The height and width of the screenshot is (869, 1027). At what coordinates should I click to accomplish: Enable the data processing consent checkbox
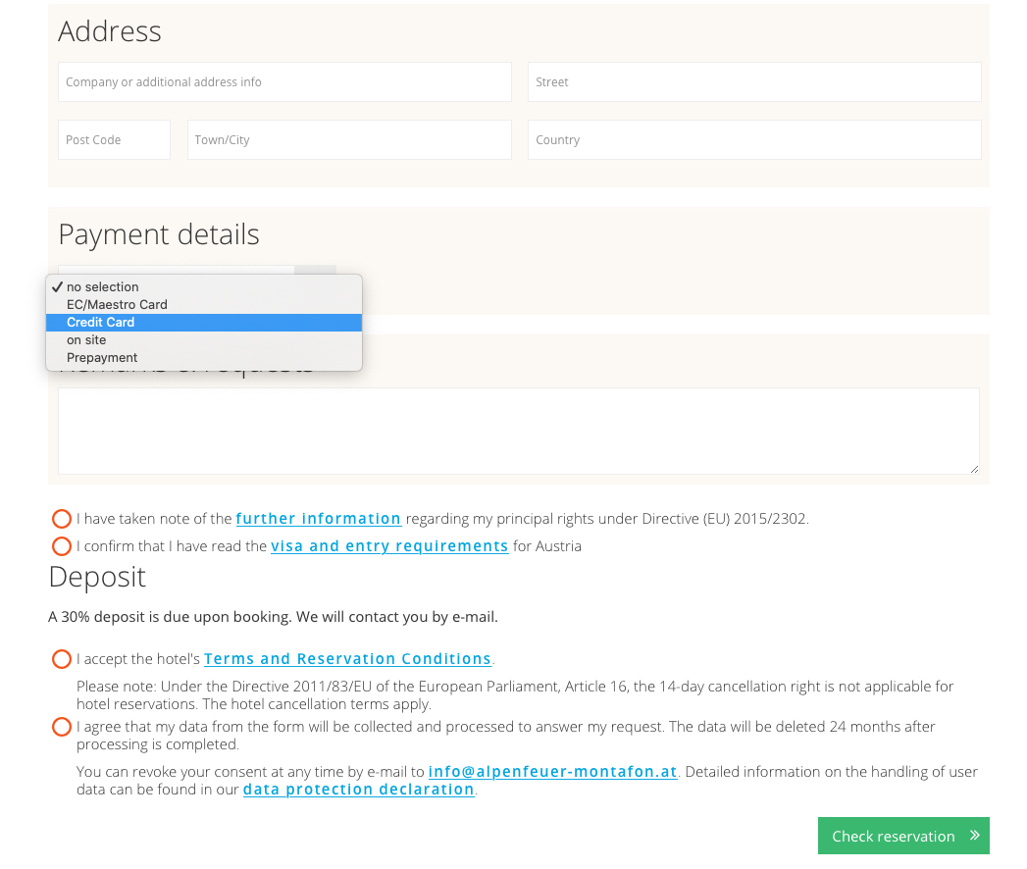62,727
